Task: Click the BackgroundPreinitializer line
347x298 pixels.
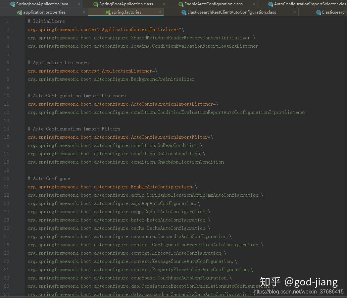Action: coord(111,79)
